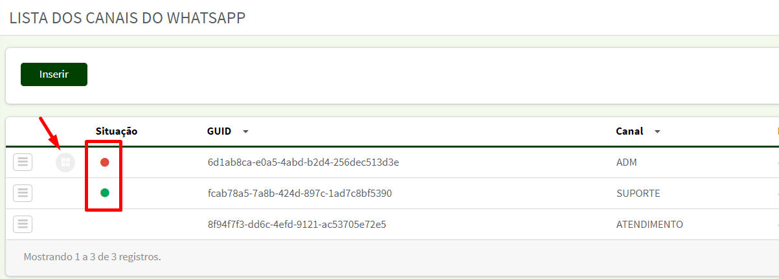This screenshot has width=779, height=279.
Task: Click the ATENDIMENTO channel name
Action: click(x=649, y=224)
